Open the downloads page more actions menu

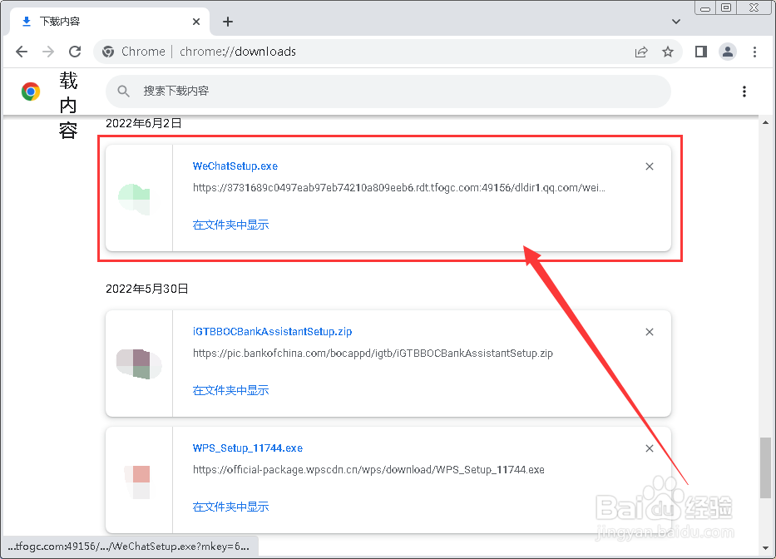click(x=744, y=92)
